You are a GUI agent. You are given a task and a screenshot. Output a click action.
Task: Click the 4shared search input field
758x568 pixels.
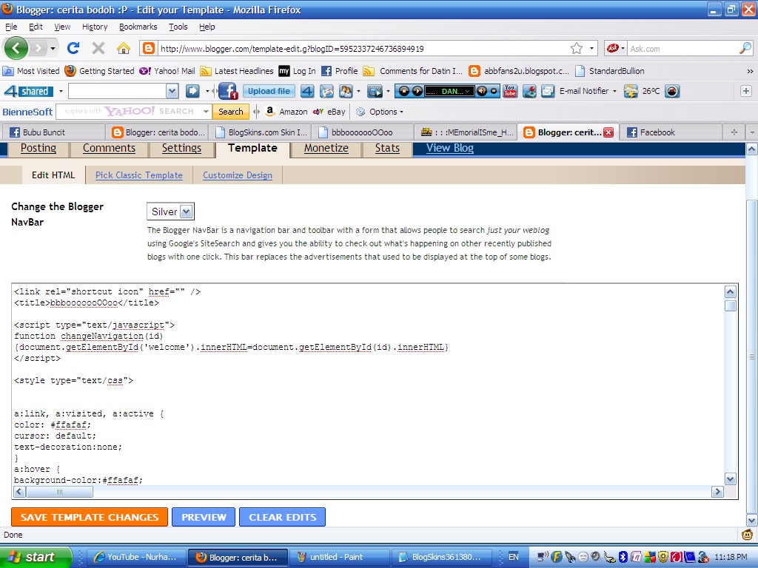click(x=118, y=91)
